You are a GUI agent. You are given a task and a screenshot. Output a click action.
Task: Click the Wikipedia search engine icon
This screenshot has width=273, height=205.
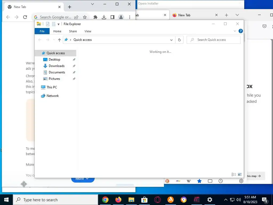(189, 181)
